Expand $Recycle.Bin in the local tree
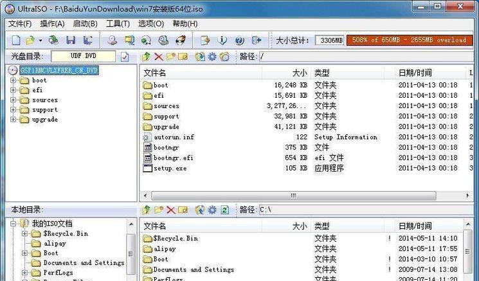Viewport: 479px width, 281px height. [24, 233]
